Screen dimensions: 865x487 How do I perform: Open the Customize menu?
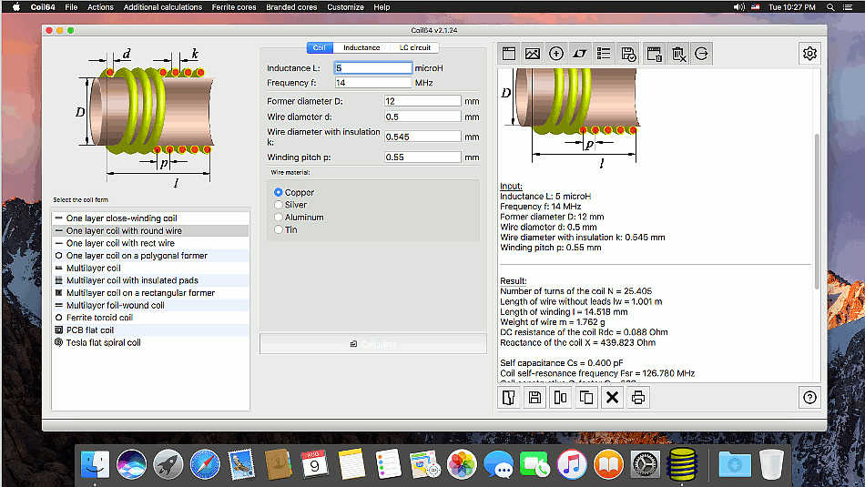[345, 7]
